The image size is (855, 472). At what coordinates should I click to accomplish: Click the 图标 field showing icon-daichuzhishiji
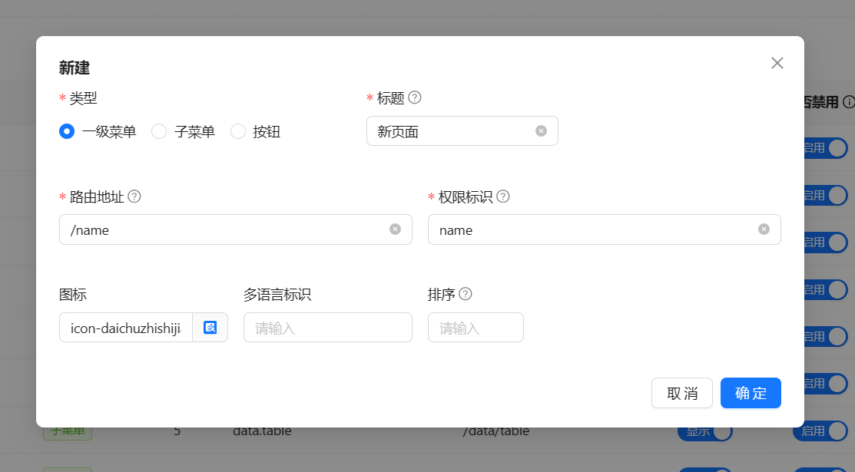point(125,328)
